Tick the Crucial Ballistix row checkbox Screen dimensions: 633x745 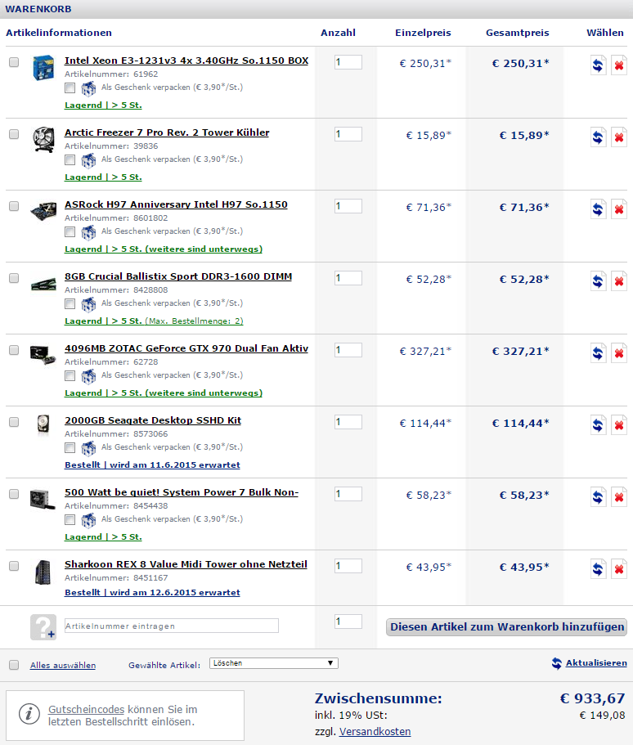coord(14,278)
